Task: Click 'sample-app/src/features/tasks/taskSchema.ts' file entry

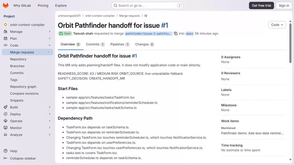Action: (x=101, y=108)
